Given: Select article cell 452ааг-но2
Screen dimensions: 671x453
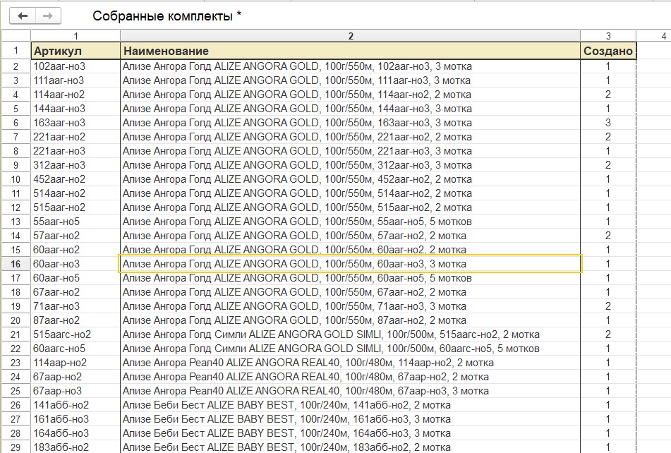Looking at the screenshot, I should coord(75,179).
